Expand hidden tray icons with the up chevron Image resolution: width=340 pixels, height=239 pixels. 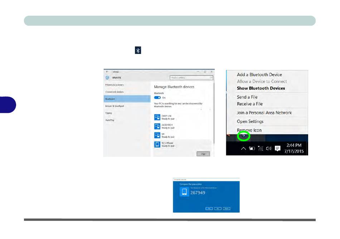(x=243, y=149)
